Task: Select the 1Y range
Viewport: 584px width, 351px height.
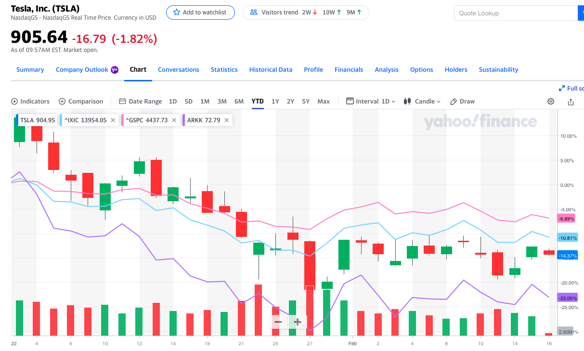Action: (x=275, y=102)
